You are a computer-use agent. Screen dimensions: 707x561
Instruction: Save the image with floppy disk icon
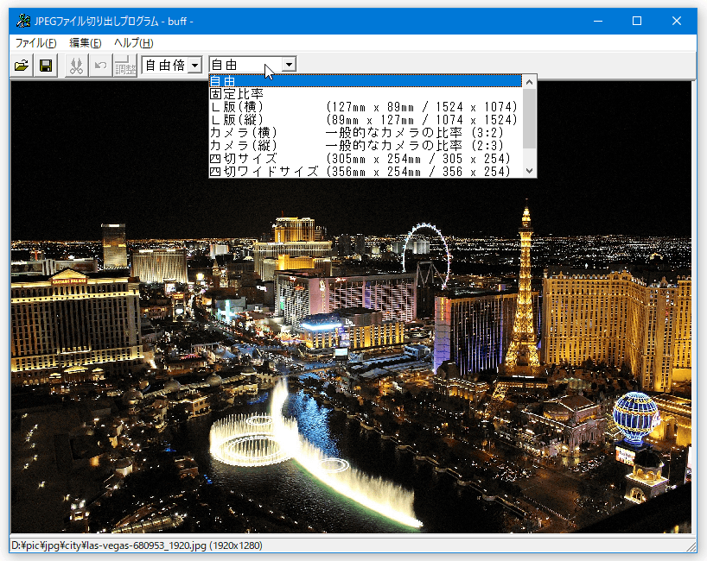46,66
